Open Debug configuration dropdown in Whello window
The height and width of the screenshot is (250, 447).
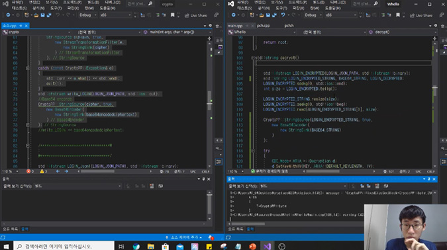click(x=313, y=15)
